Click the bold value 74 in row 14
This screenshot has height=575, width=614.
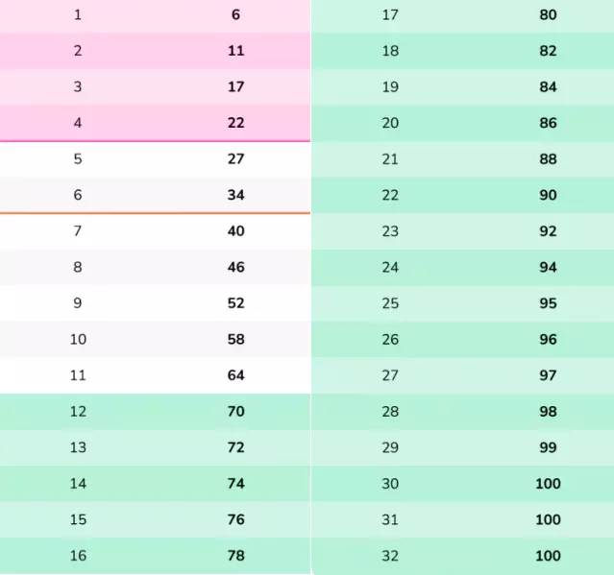(235, 484)
